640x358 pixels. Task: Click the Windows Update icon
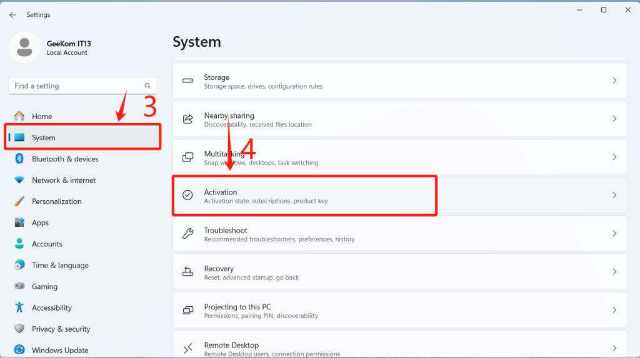point(19,350)
